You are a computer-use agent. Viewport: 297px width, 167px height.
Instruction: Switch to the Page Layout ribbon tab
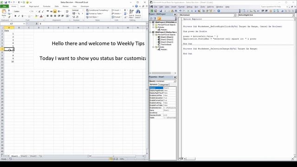click(x=34, y=6)
